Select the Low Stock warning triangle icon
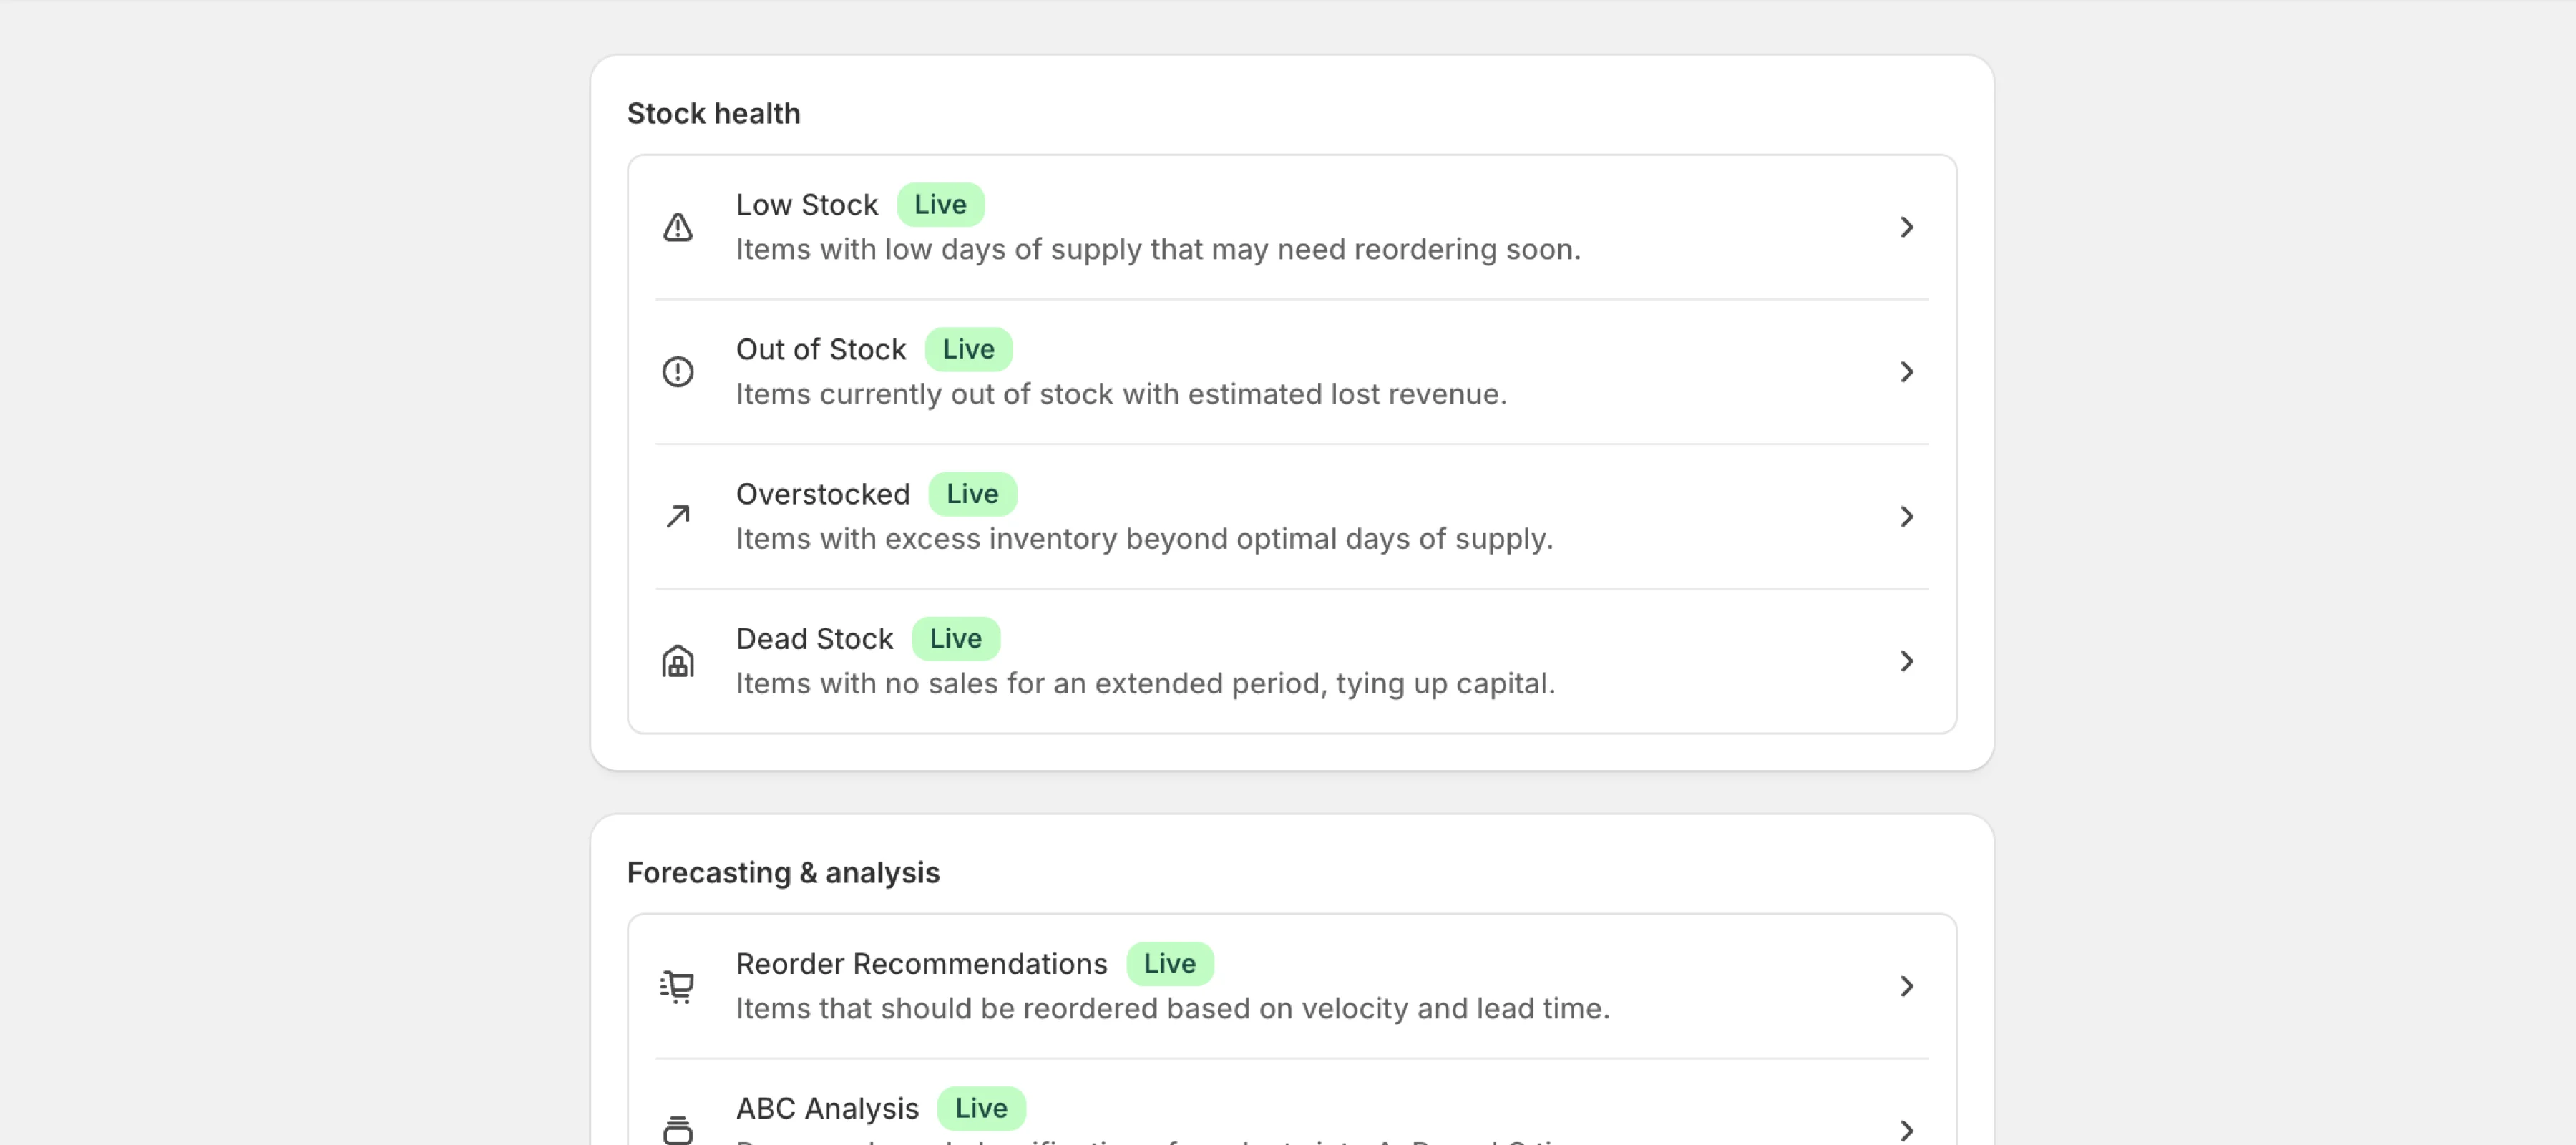 pyautogui.click(x=677, y=227)
